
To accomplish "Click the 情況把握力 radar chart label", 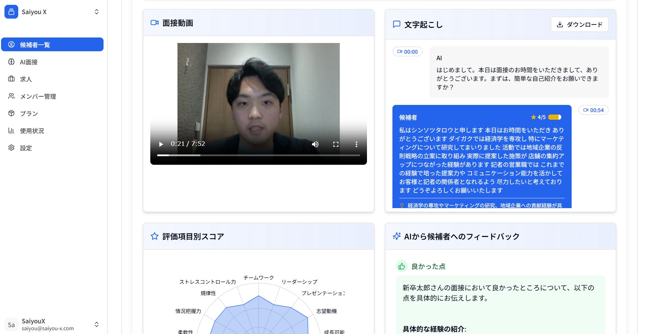I will [188, 311].
